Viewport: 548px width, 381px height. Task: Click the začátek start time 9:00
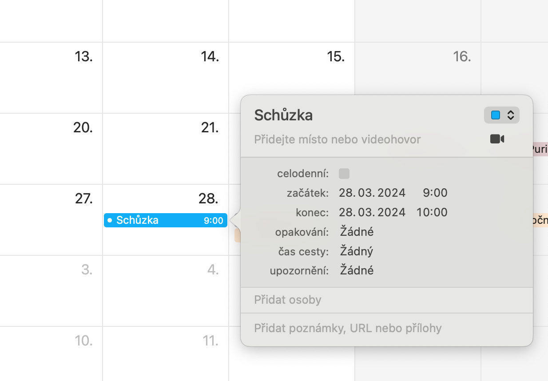tap(435, 193)
